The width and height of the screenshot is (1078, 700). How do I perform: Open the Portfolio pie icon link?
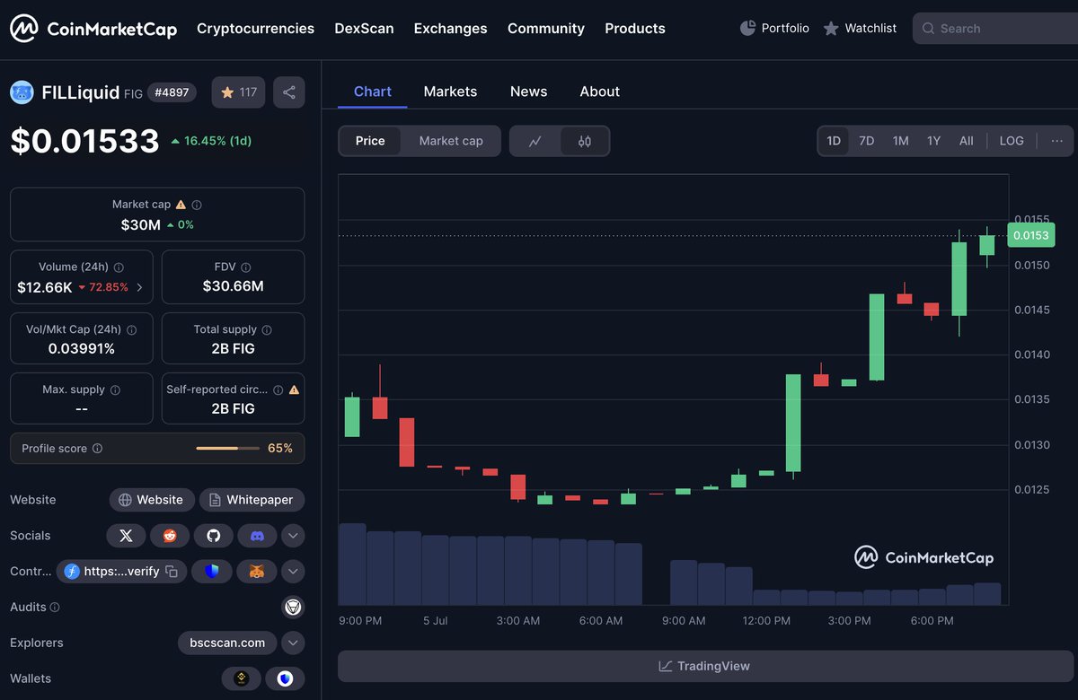point(773,28)
